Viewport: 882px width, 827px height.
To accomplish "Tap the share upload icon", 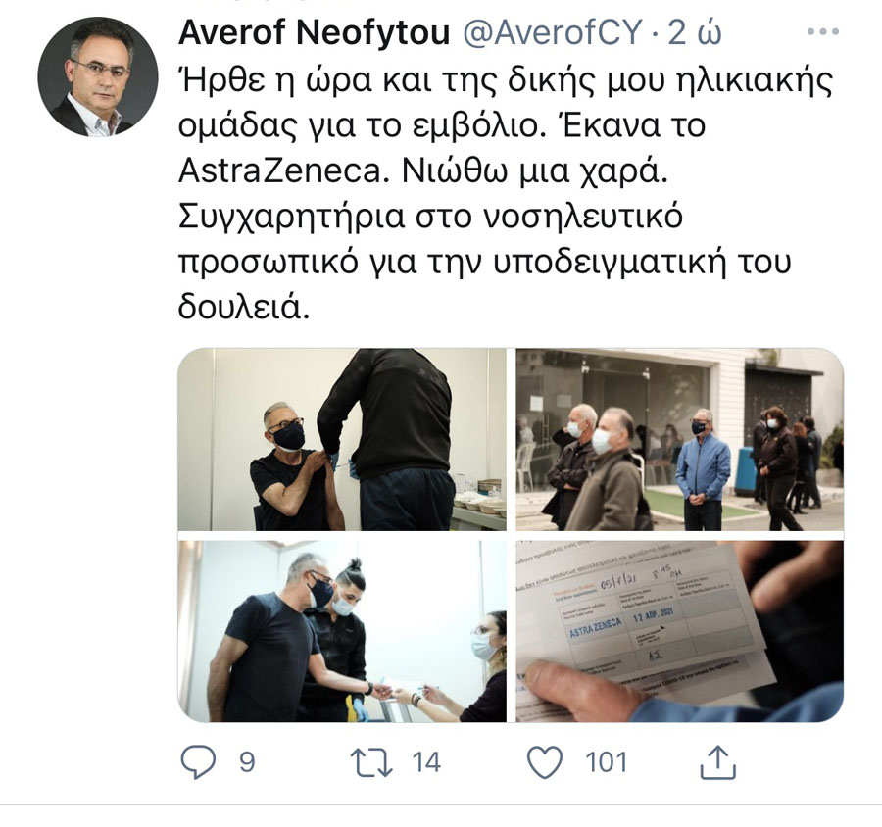I will click(717, 761).
